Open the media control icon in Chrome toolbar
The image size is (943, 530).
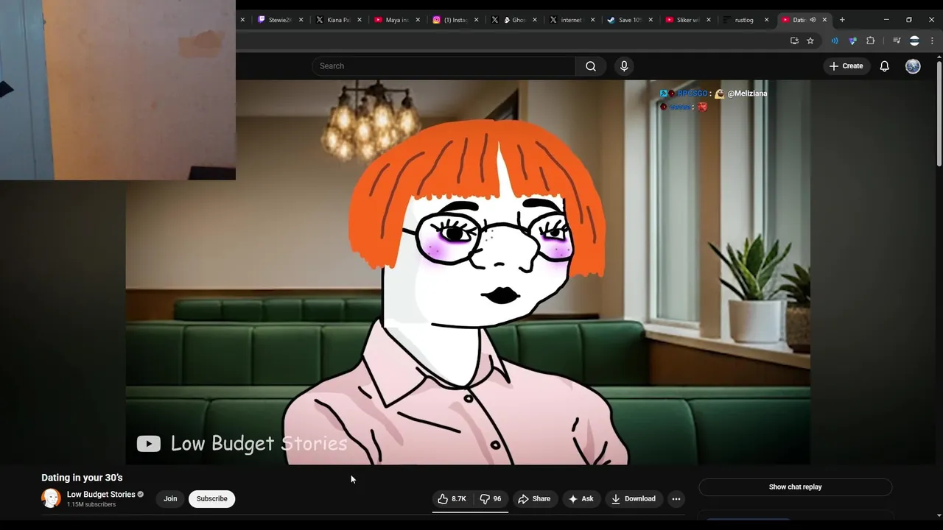click(897, 40)
